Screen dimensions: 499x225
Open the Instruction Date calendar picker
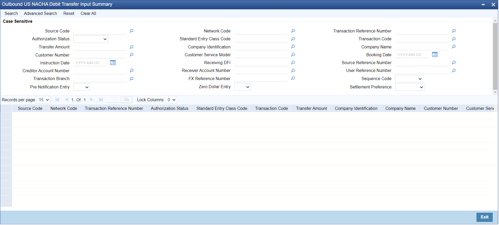pos(113,63)
